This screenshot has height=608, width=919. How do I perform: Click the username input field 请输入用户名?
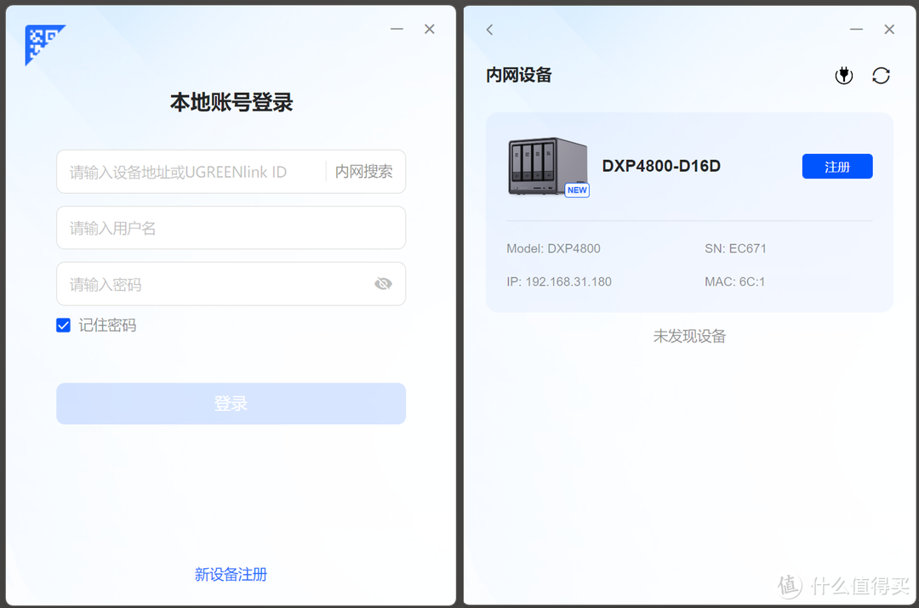[x=231, y=227]
